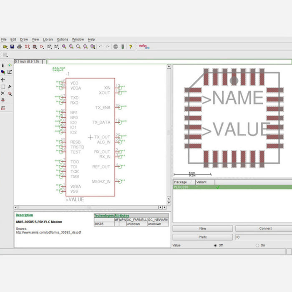Click the Save icon in the toolbar

click(x=12, y=47)
